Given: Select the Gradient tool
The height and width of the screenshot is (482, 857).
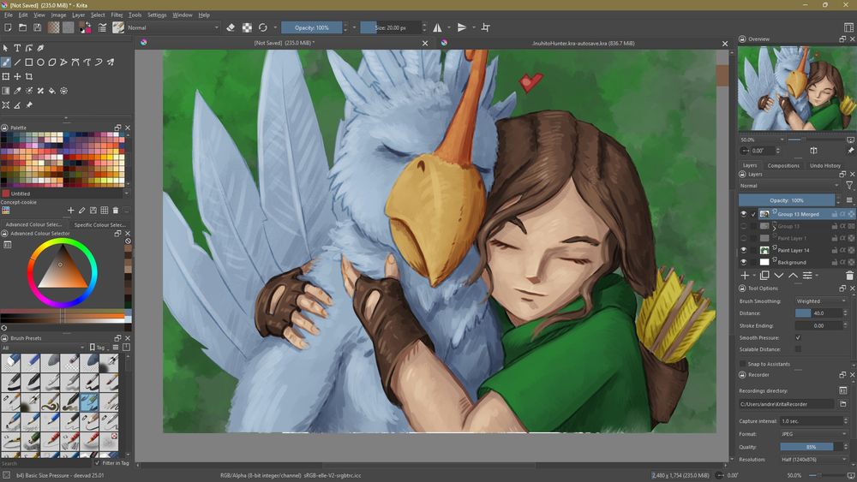Looking at the screenshot, I should [x=5, y=91].
